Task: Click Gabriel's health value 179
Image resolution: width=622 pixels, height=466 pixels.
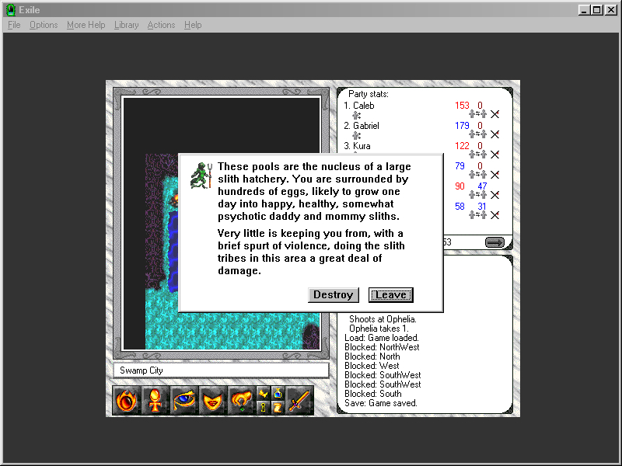Action: (462, 126)
